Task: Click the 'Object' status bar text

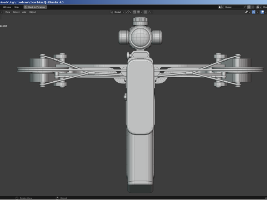Action: (63, 198)
